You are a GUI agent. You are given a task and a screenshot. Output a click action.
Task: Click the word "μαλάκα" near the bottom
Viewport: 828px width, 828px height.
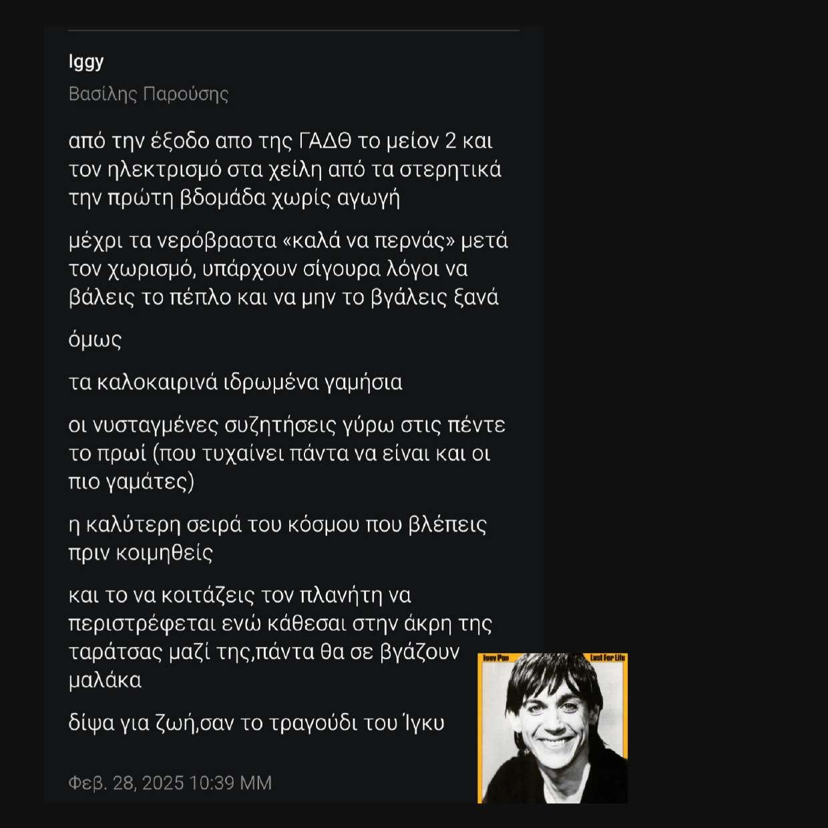pos(105,680)
